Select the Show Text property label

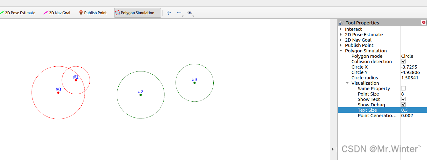(369, 99)
